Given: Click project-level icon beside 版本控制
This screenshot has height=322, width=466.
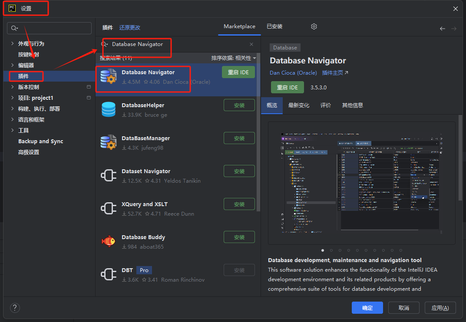Looking at the screenshot, I should [x=89, y=87].
